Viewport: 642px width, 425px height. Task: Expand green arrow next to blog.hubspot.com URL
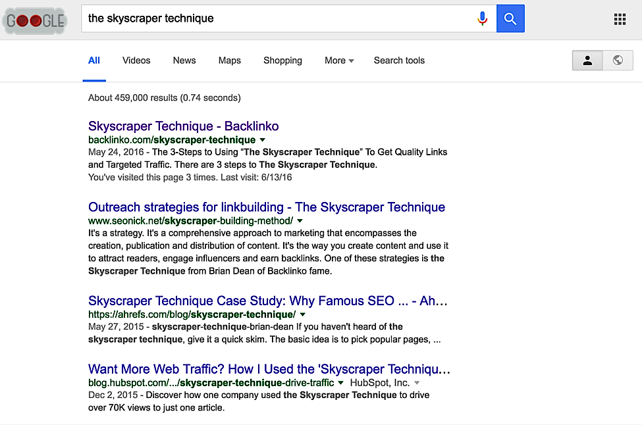coord(340,383)
